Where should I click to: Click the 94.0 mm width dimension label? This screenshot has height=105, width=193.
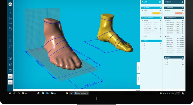tap(91, 84)
